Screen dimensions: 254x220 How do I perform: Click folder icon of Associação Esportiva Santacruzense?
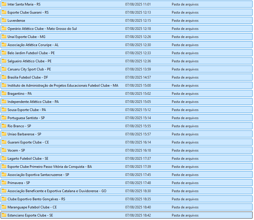coord(4,174)
